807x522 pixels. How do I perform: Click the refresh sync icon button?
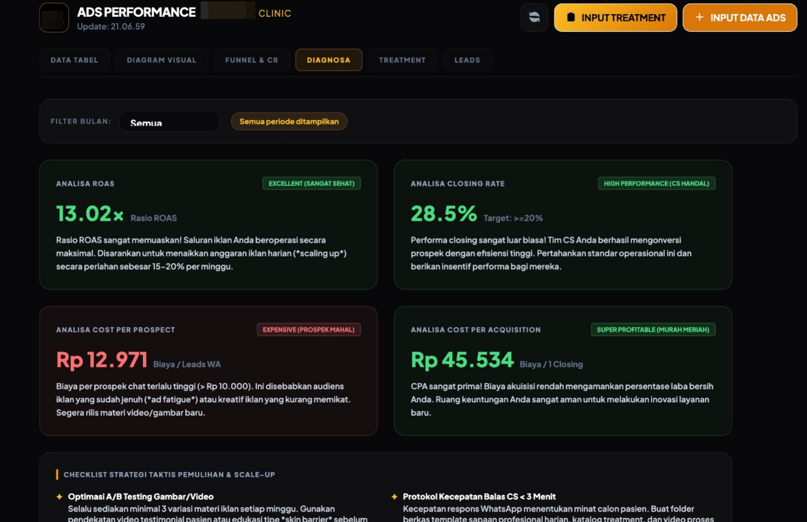(534, 18)
